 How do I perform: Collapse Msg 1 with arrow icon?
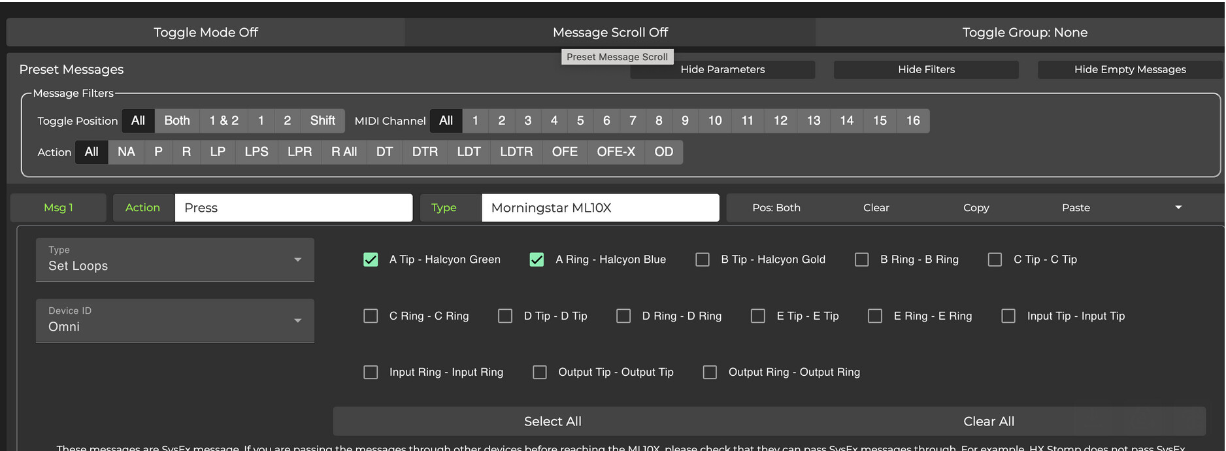(1178, 207)
